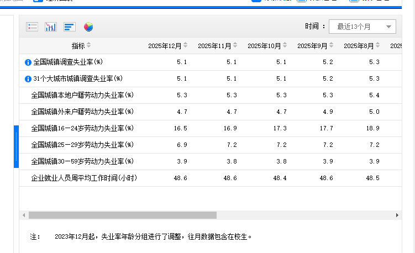Image resolution: width=415 pixels, height=253 pixels.
Task: Click the 2025年9月 column header
Action: coord(312,46)
